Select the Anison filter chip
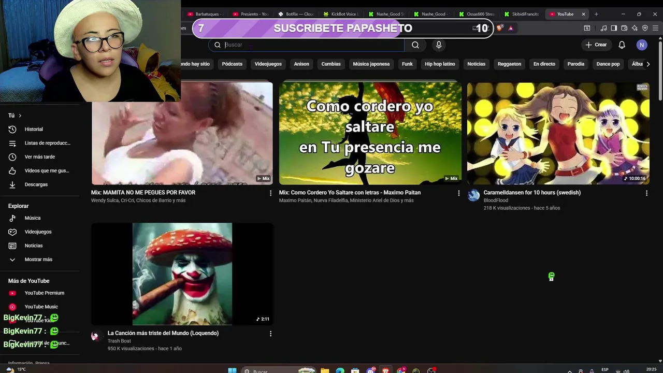This screenshot has width=663, height=373. [x=301, y=64]
